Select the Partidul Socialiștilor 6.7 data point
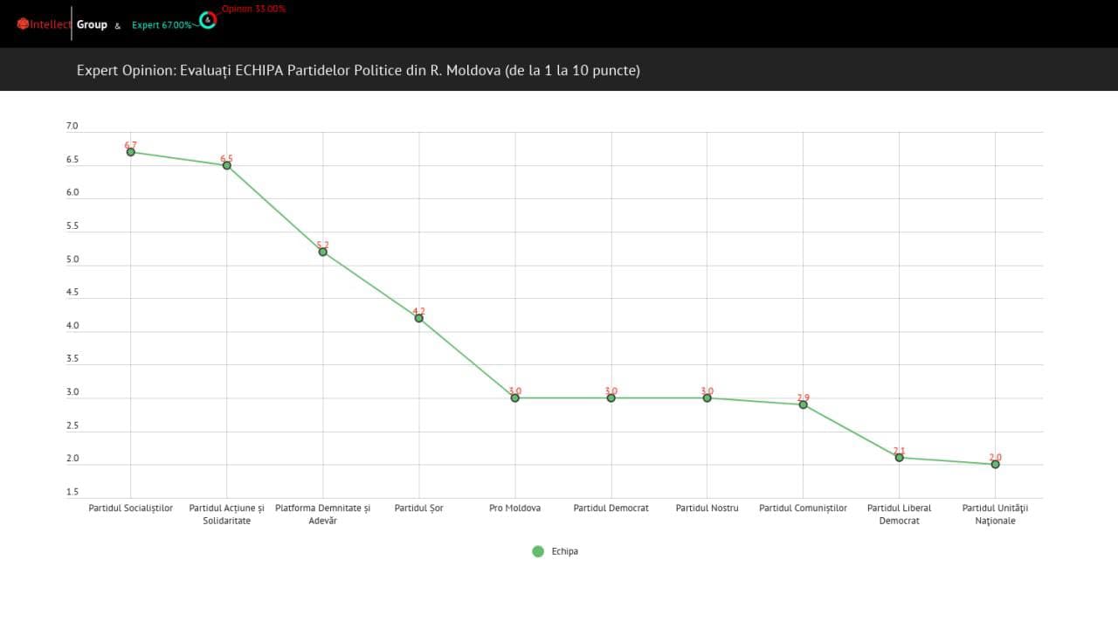 131,152
